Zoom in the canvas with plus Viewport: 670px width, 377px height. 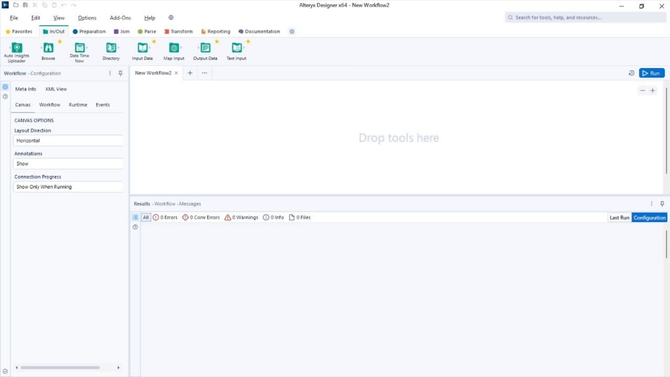pyautogui.click(x=653, y=91)
